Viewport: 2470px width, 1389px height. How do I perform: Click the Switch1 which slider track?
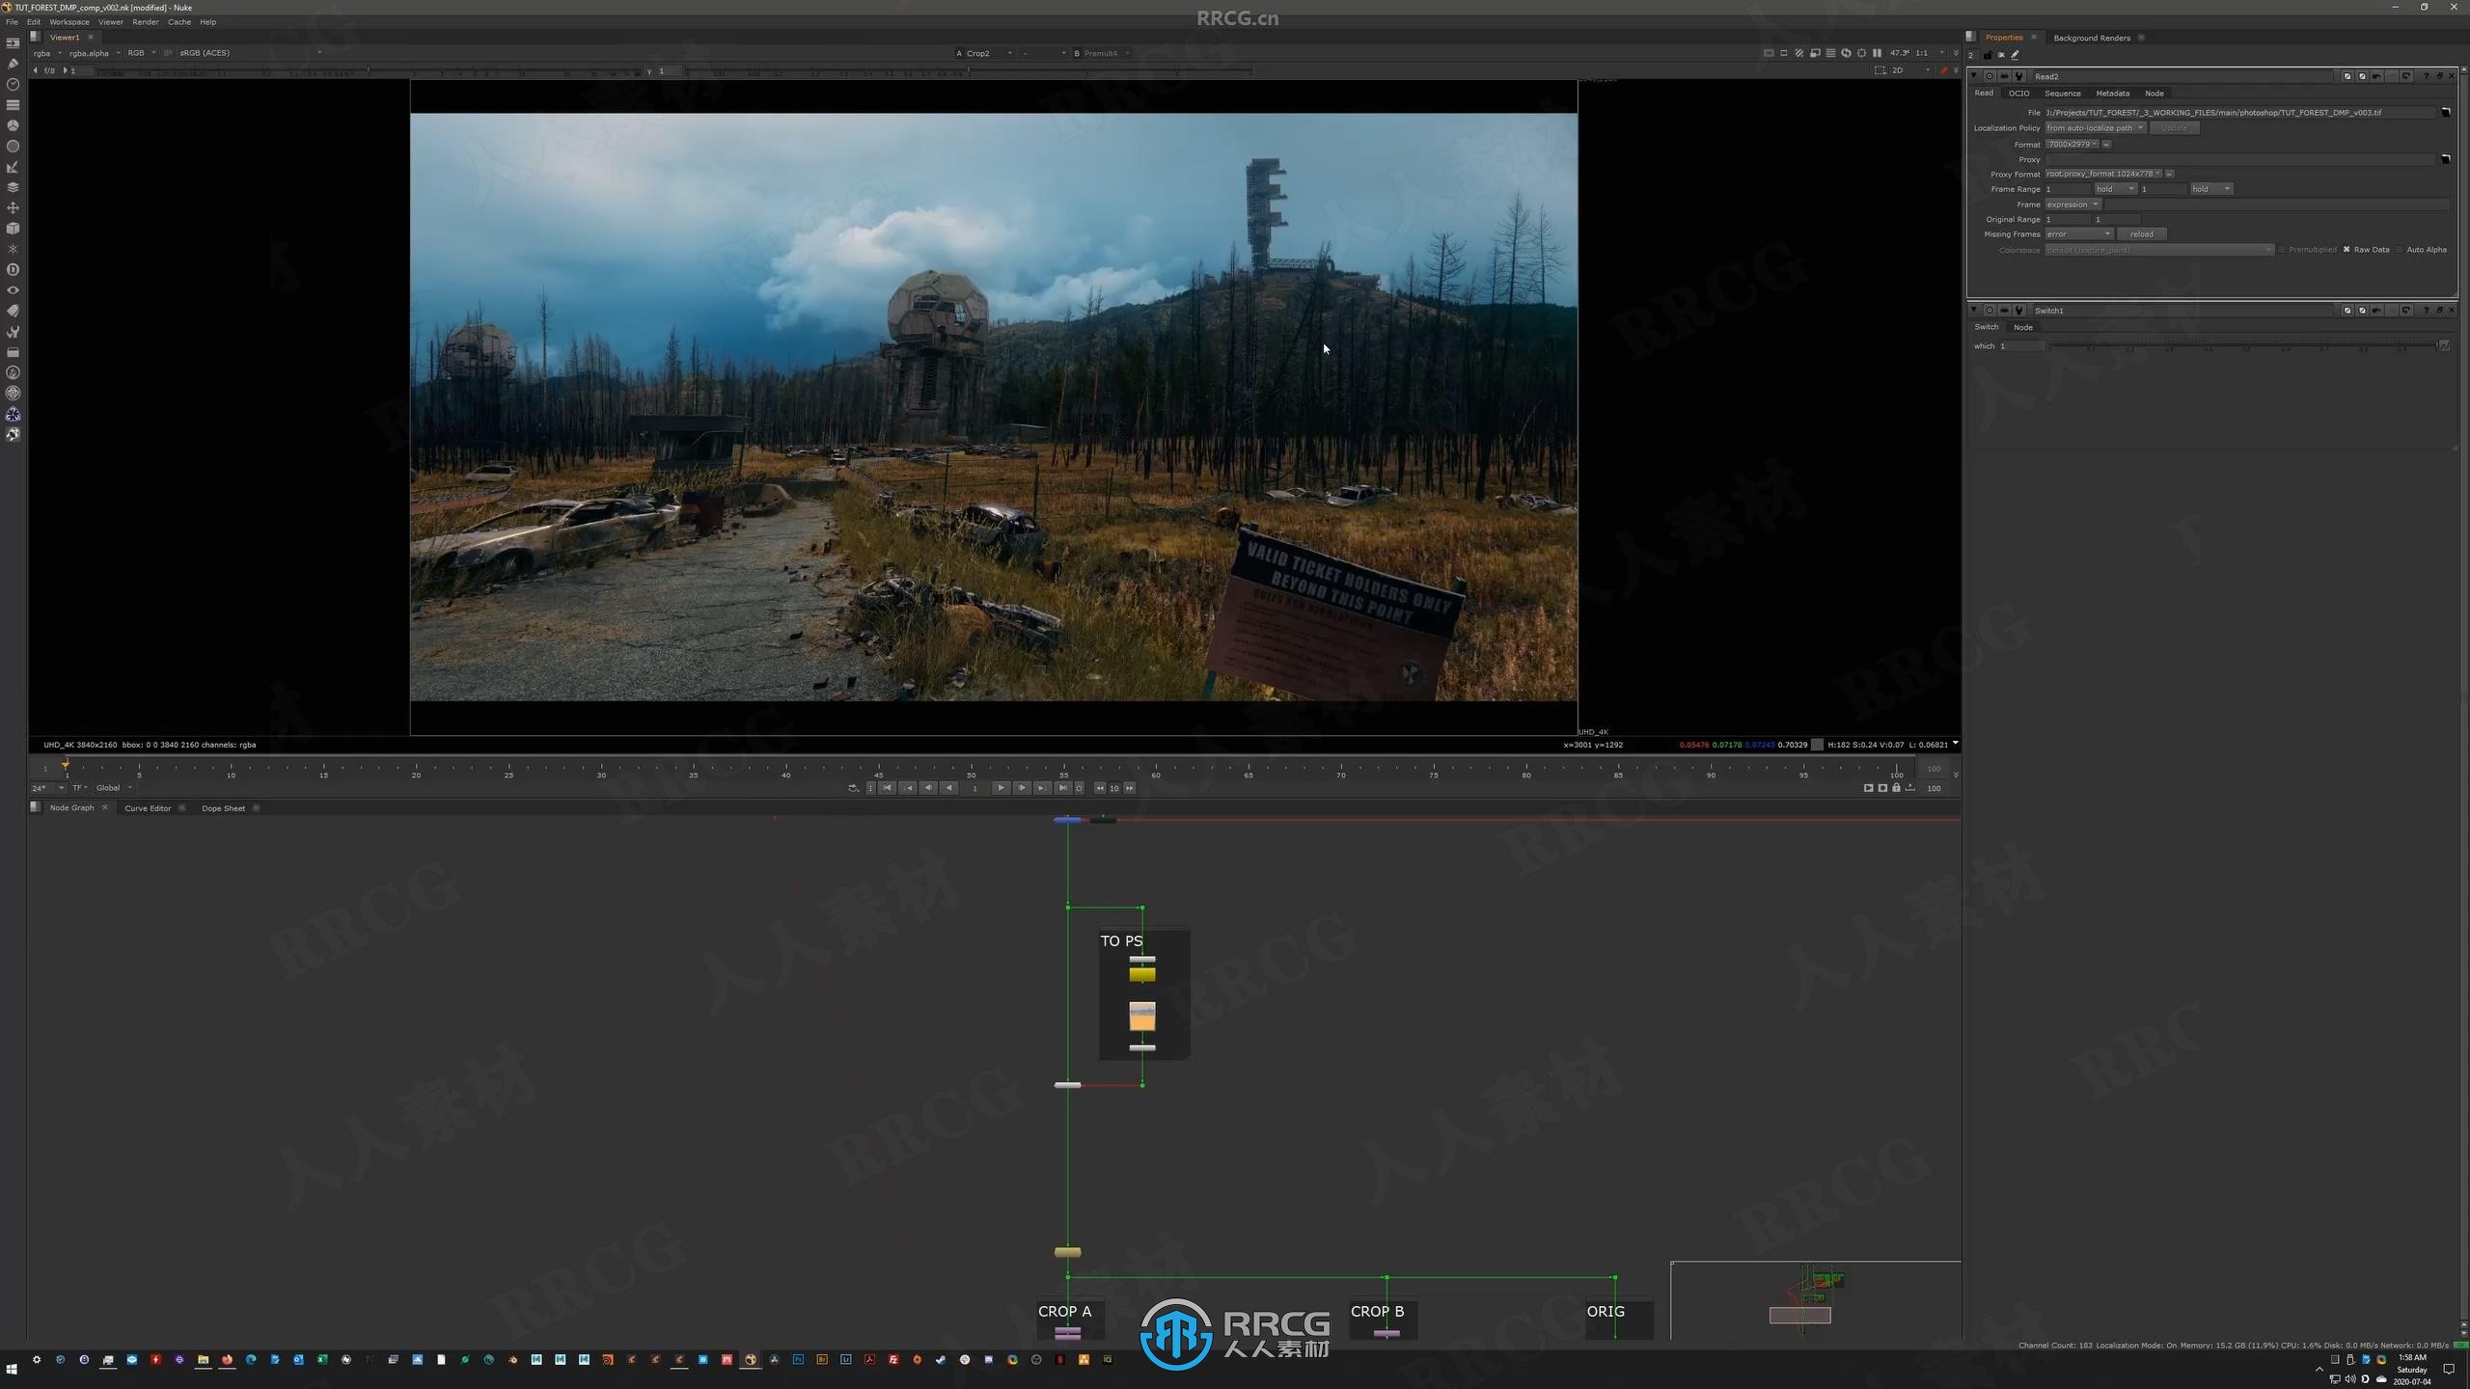2242,345
